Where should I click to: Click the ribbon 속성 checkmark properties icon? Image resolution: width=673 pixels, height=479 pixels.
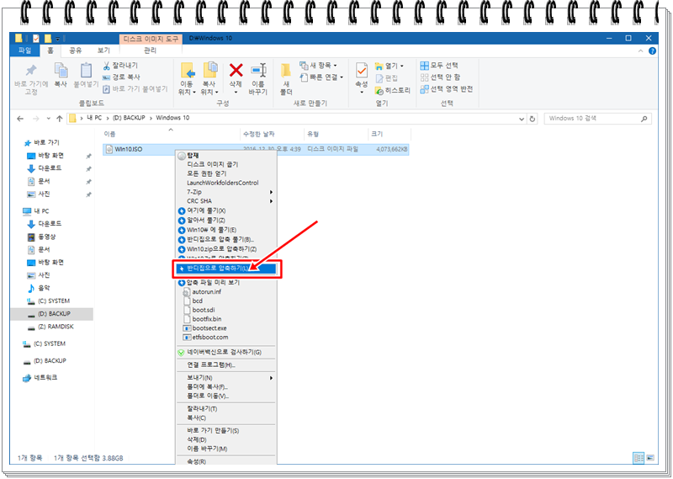click(362, 70)
